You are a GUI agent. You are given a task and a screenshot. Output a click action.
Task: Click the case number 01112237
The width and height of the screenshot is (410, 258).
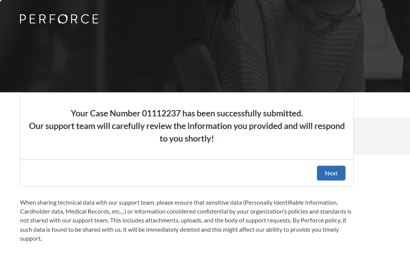point(162,113)
